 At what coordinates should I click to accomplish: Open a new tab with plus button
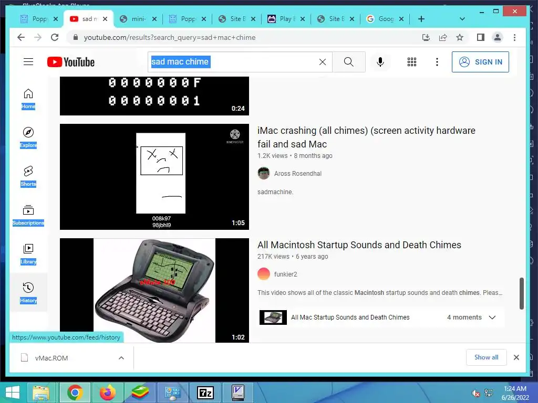pos(421,19)
